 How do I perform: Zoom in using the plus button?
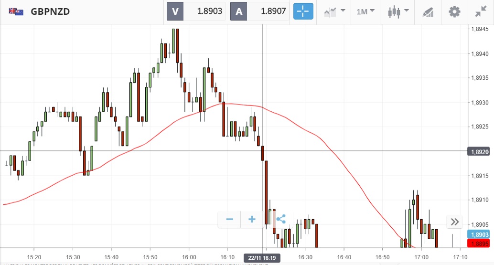[x=252, y=220]
